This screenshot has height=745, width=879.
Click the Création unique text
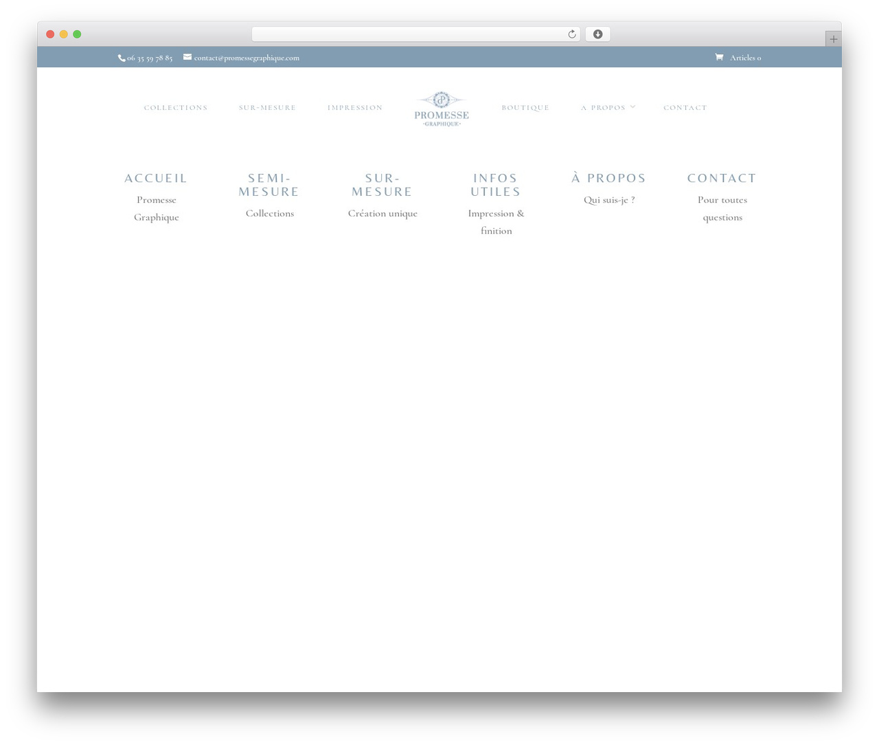tap(383, 214)
